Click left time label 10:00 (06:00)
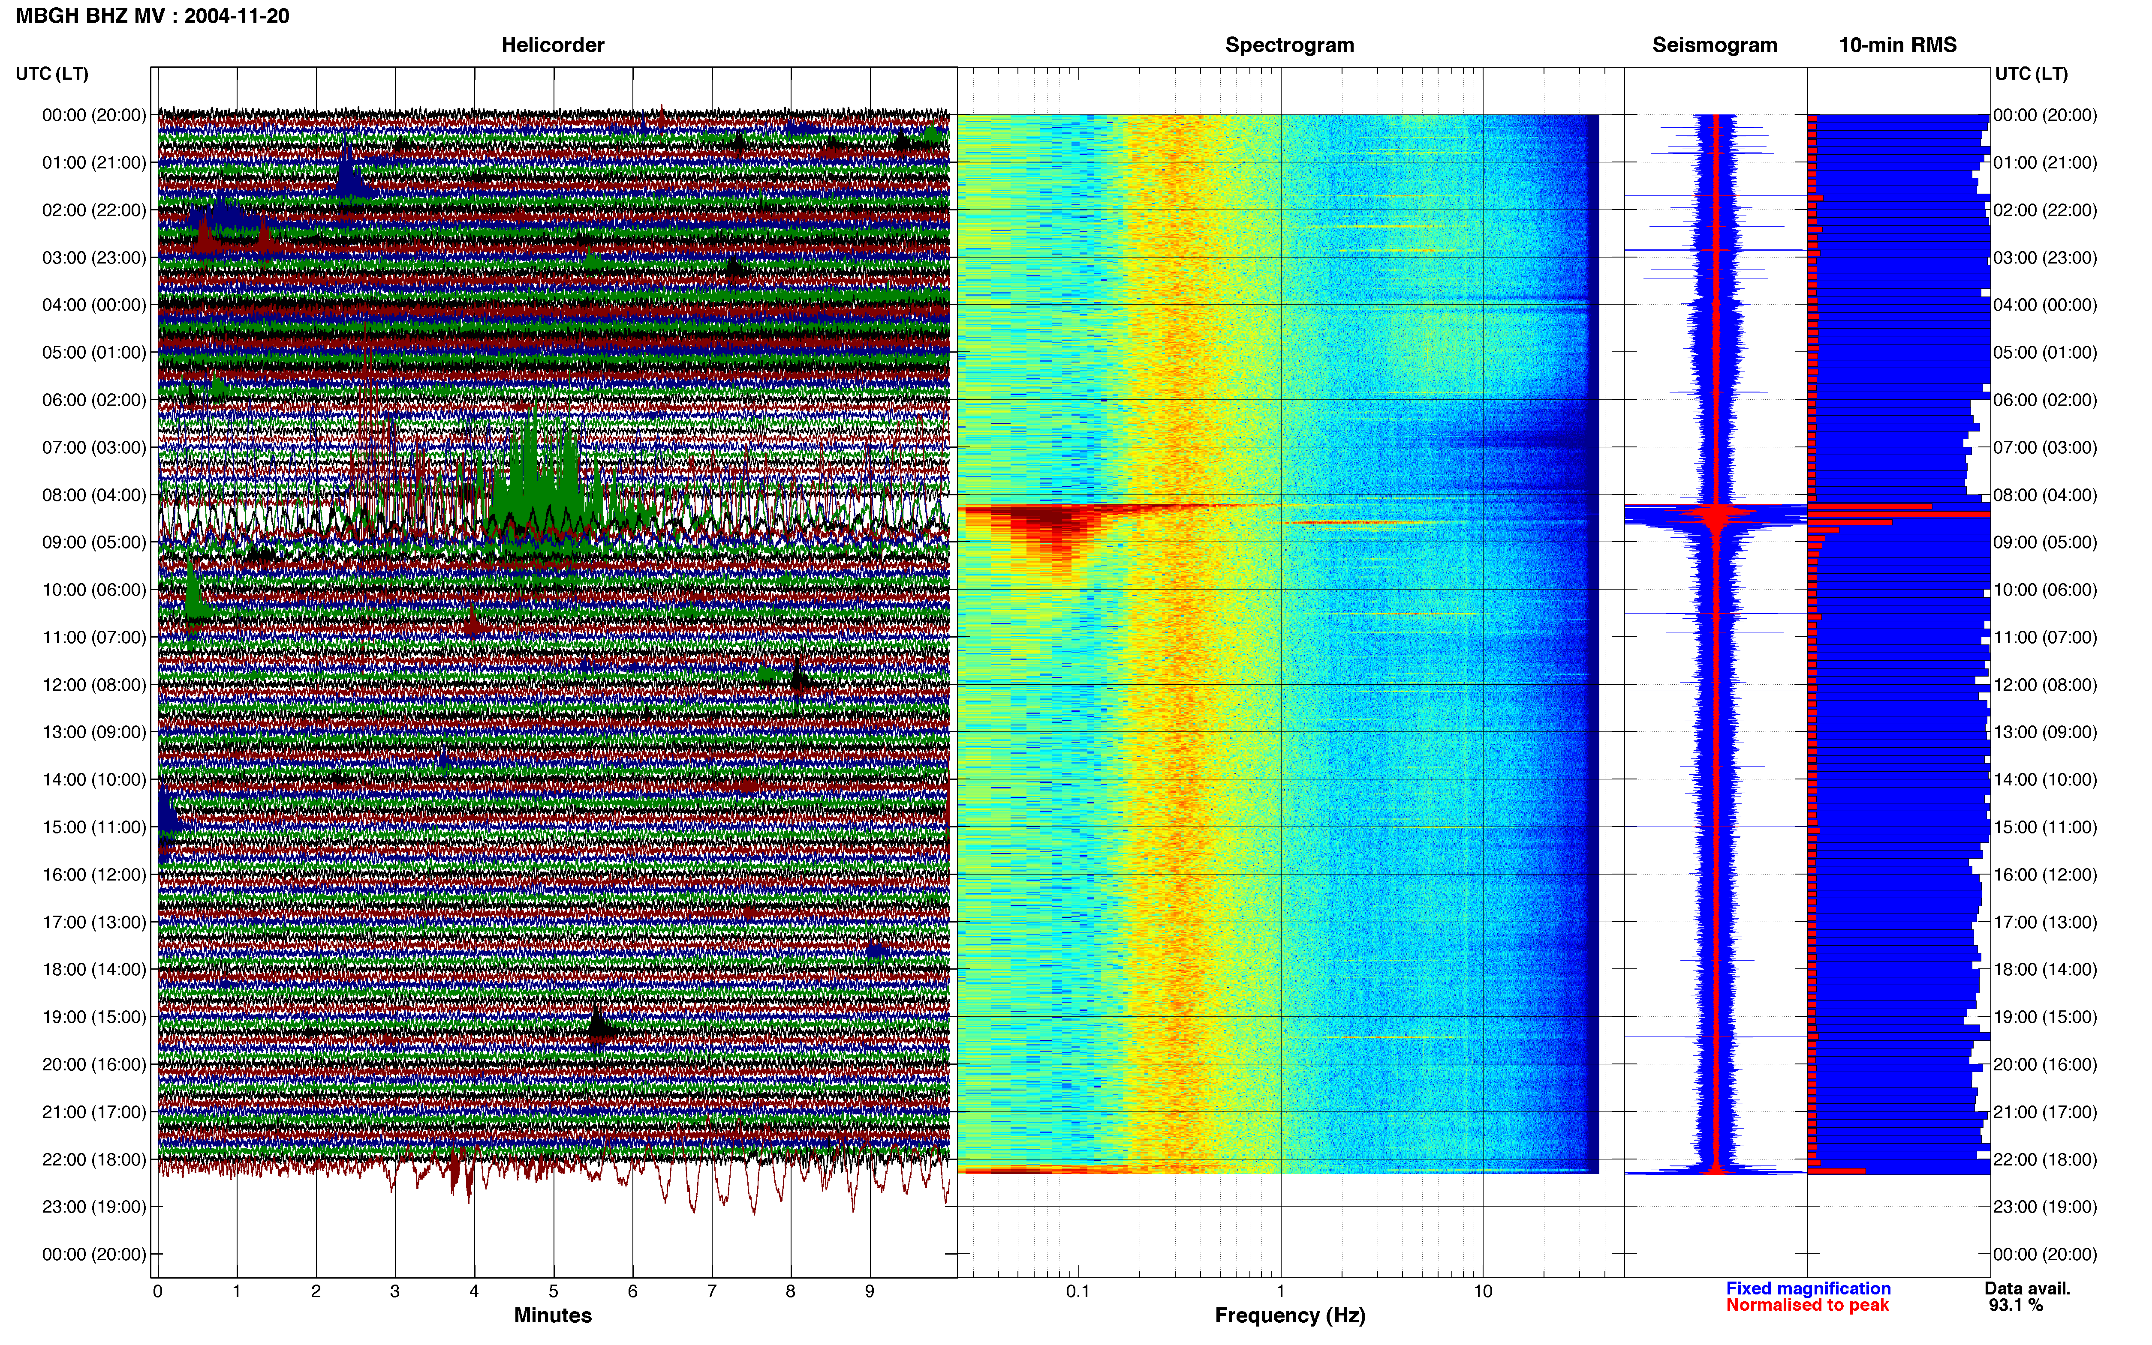Screen dimensions: 2152x1345 pos(94,590)
